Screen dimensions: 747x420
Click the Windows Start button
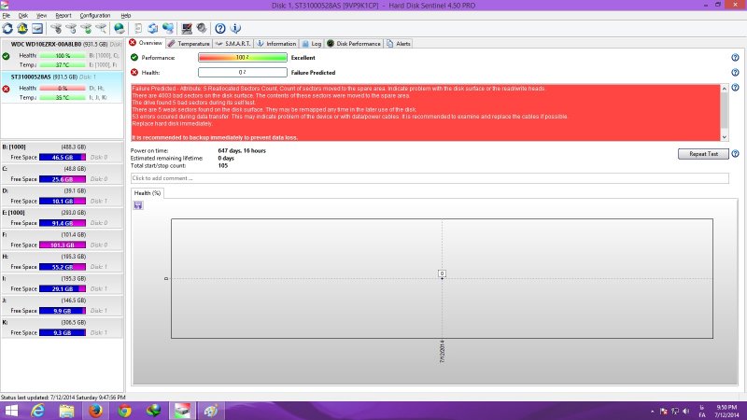(10, 411)
